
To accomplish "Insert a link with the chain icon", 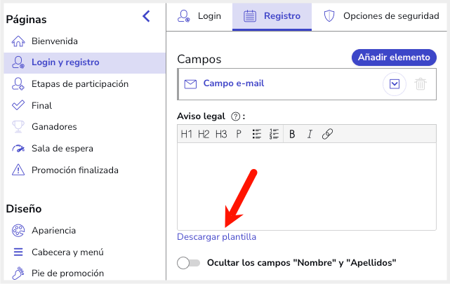I will click(x=327, y=134).
